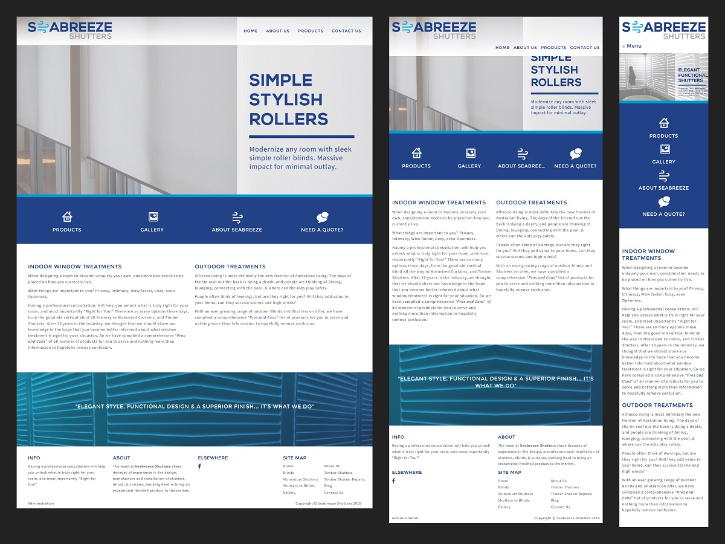Click the About Seabreeze wind icon in desktop layout

coord(237,217)
